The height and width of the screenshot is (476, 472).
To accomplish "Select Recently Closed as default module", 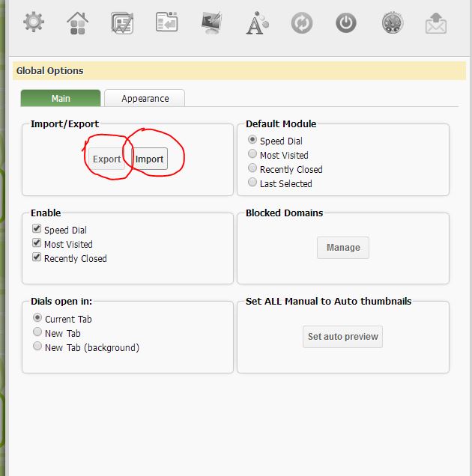I will (252, 168).
